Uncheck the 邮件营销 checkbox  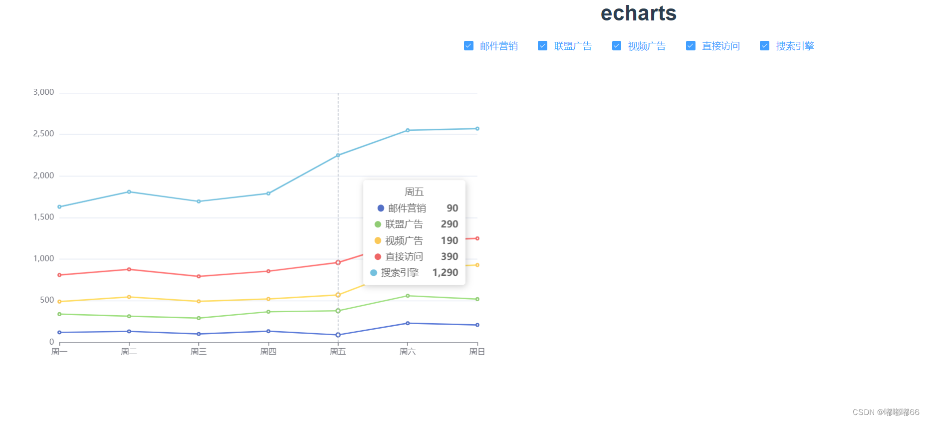pyautogui.click(x=468, y=45)
